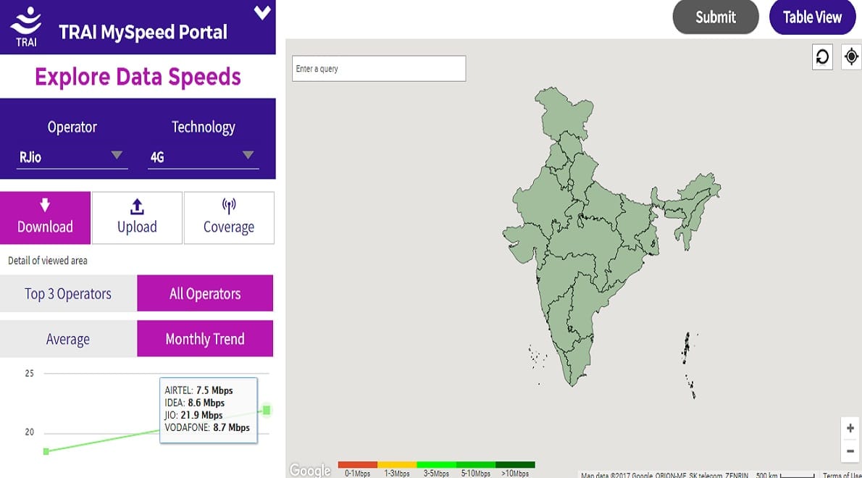Show Average speeds
The image size is (862, 478).
coord(68,339)
